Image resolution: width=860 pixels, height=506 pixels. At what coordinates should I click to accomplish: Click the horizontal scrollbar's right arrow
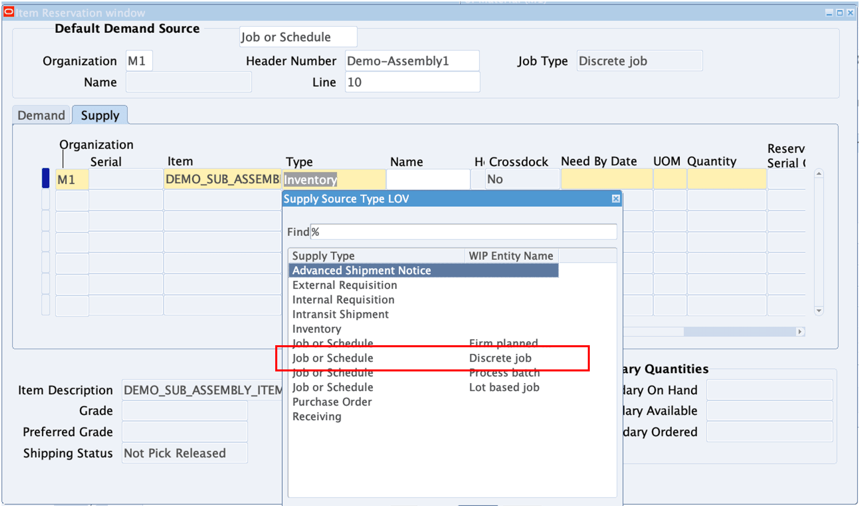pyautogui.click(x=801, y=332)
